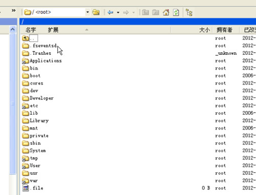This screenshot has width=256, height=195.
Task: Select the boot folder
Action: (31, 76)
